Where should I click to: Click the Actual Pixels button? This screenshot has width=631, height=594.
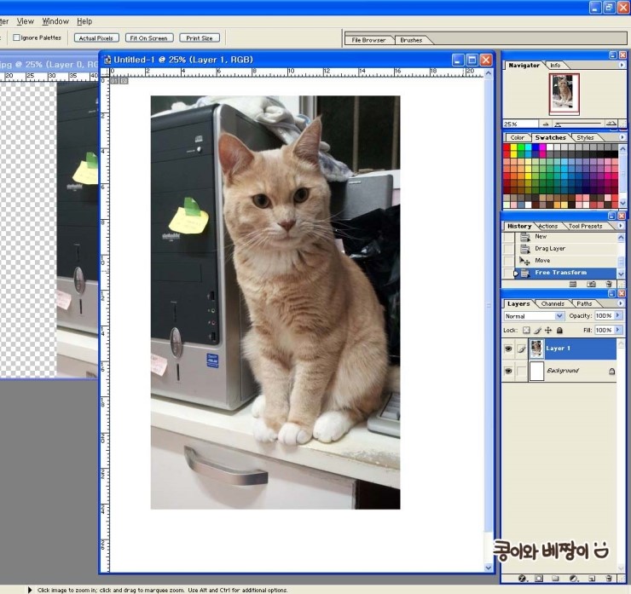[x=96, y=37]
